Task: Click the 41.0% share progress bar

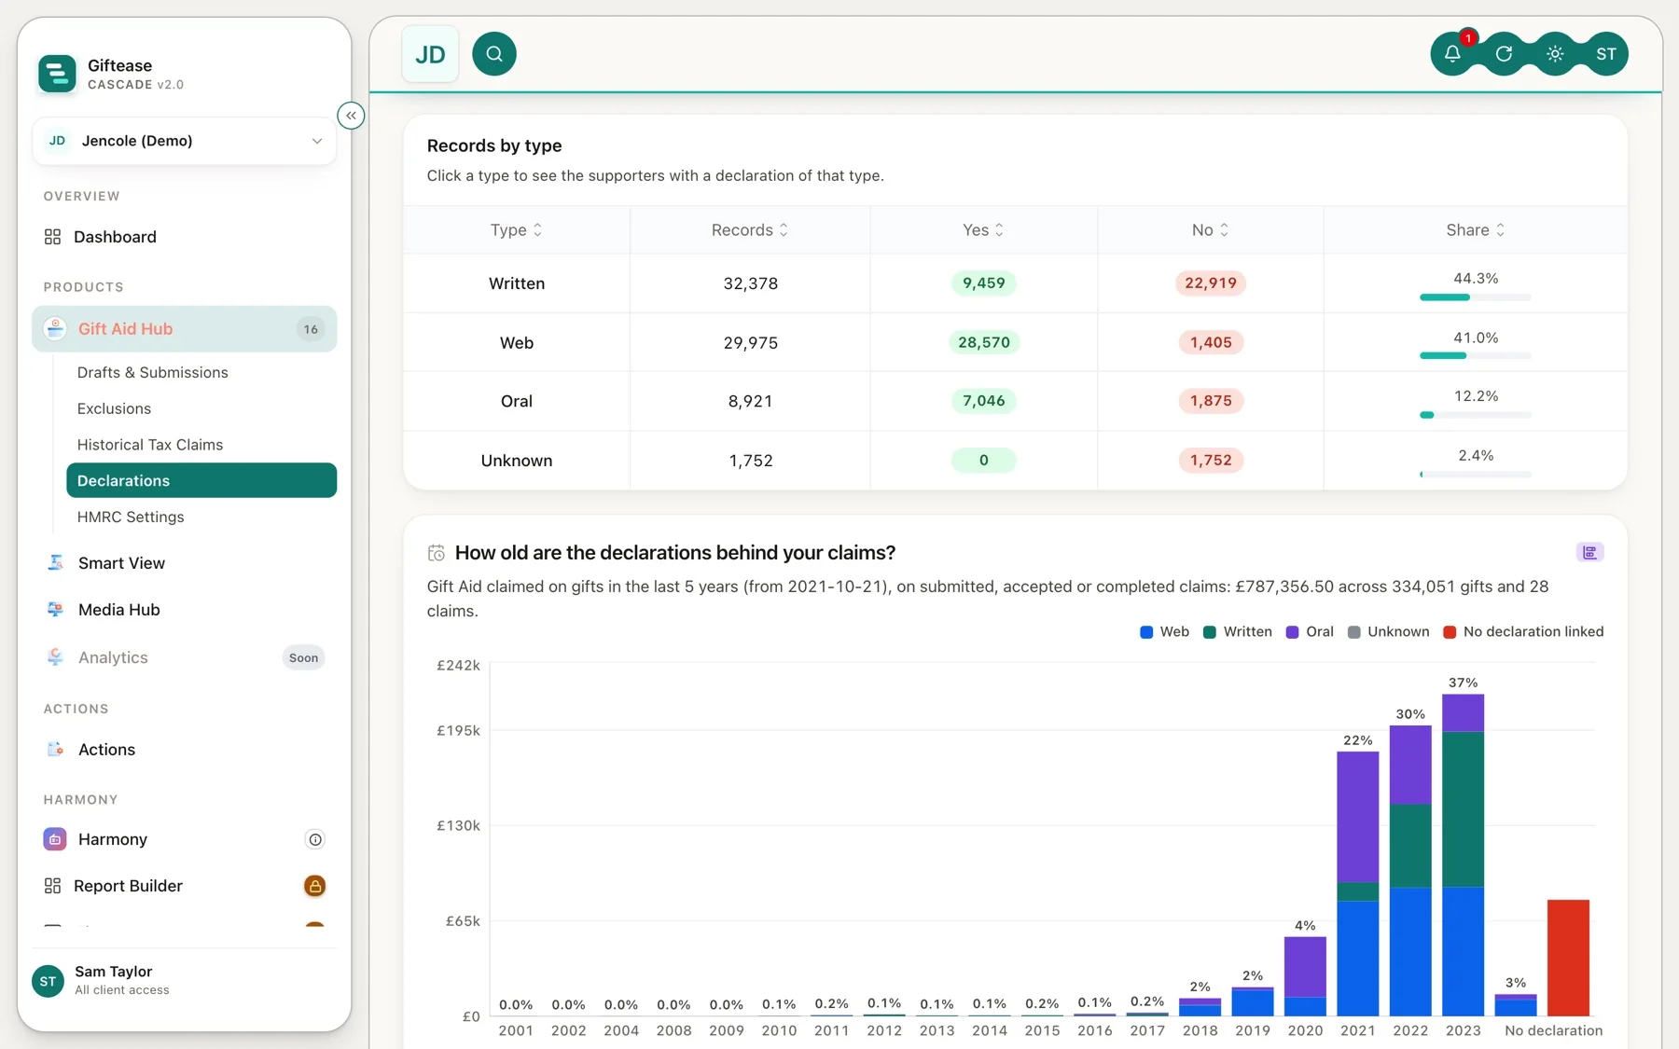Action: [x=1475, y=356]
